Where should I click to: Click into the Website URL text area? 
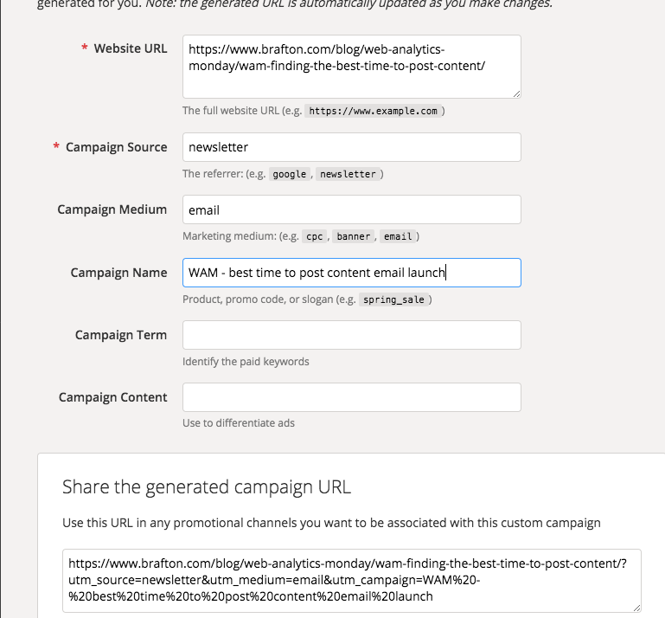[x=351, y=66]
